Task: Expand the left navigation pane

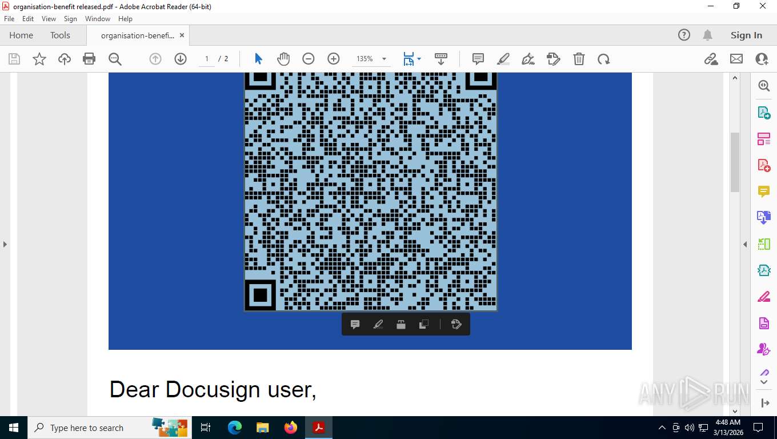Action: point(5,244)
